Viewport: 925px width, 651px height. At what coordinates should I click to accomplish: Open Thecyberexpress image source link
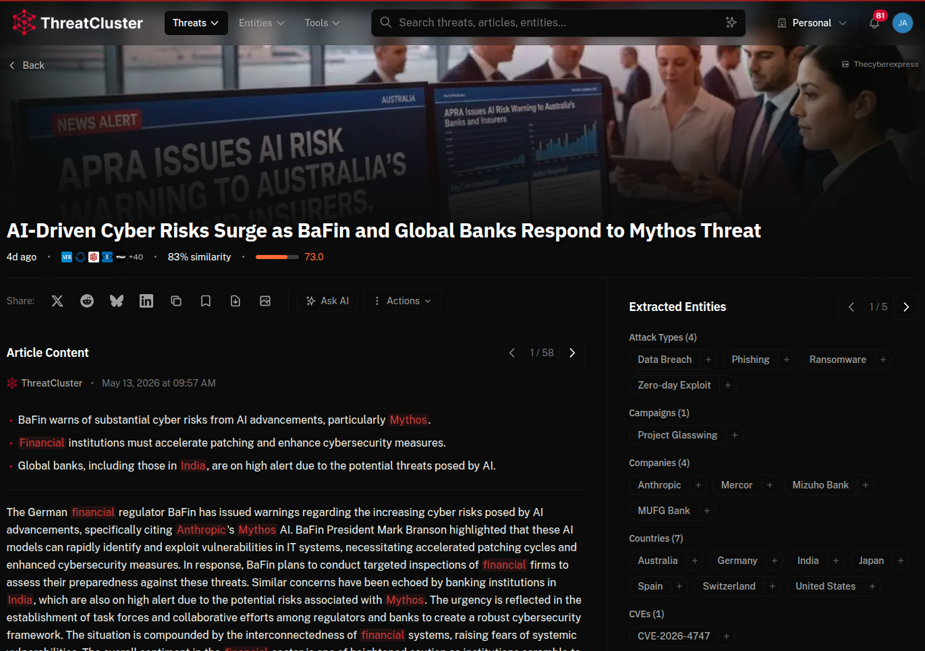tap(880, 64)
